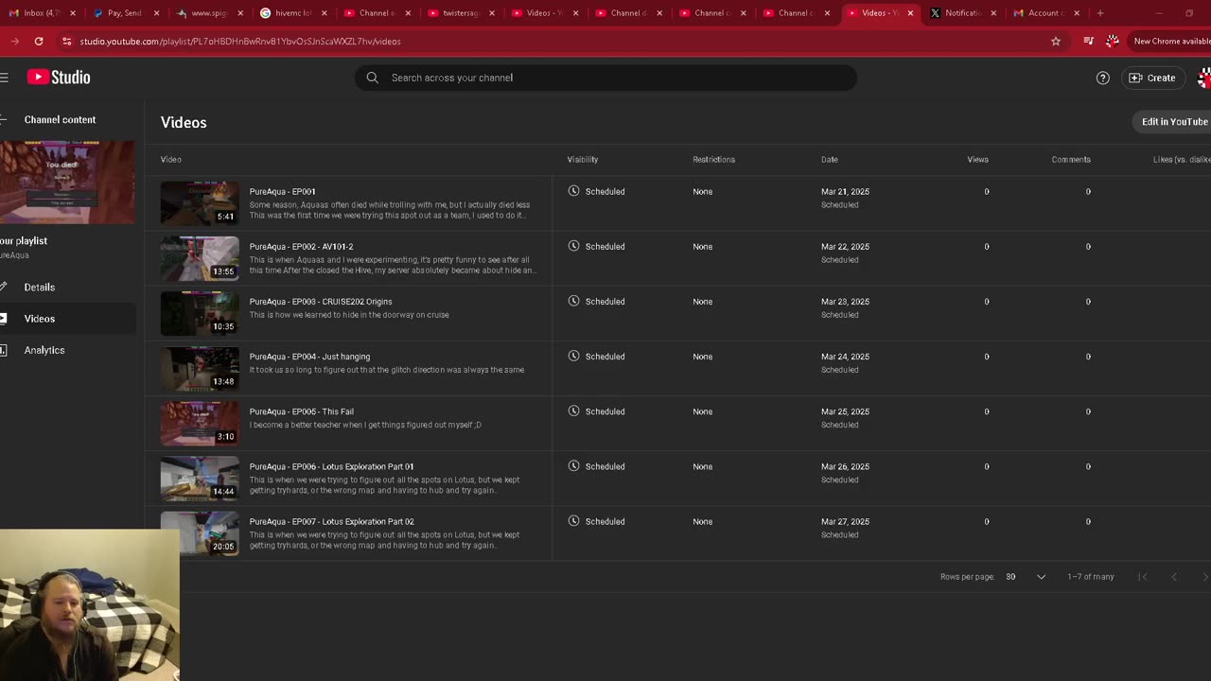Click scheduled clock icon for EP005 - This Fail

573,410
